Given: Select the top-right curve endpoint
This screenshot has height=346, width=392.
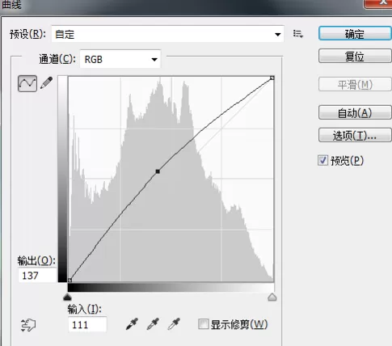Looking at the screenshot, I should 272,78.
